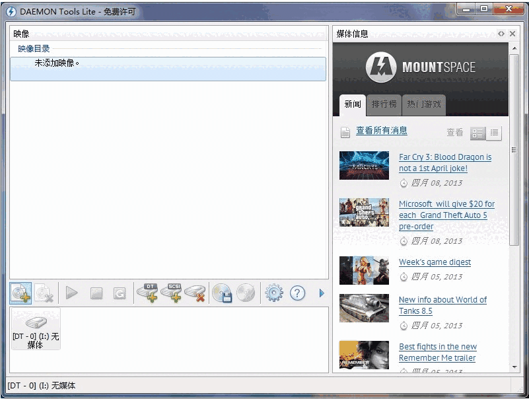The height and width of the screenshot is (399, 529).
Task: Add a disc image to the catalog
Action: (20, 293)
